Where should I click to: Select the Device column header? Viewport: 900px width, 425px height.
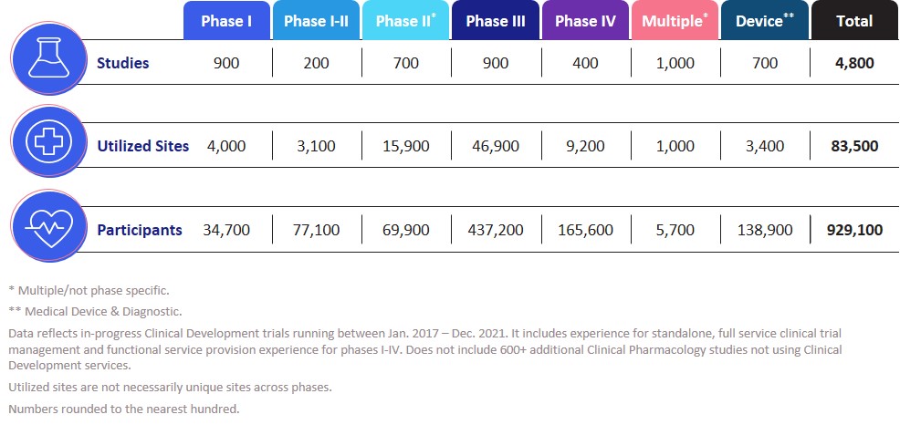click(764, 21)
